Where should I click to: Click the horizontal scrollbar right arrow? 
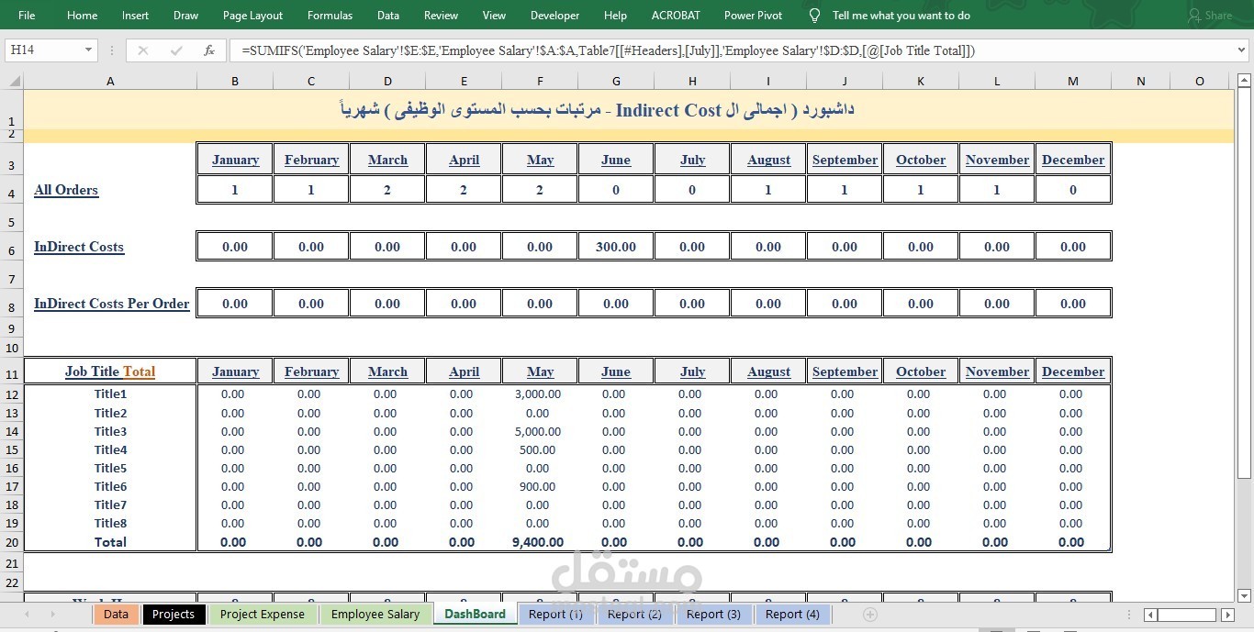(1229, 615)
